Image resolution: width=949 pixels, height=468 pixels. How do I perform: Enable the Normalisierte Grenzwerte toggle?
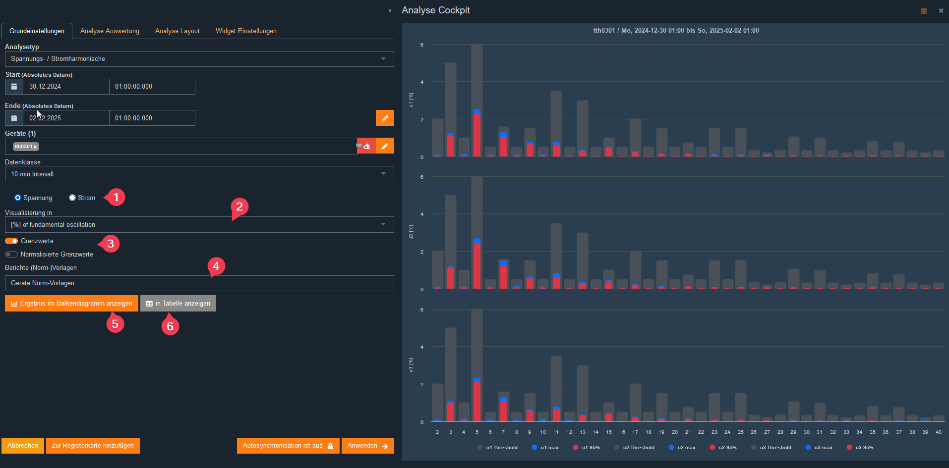click(x=11, y=255)
